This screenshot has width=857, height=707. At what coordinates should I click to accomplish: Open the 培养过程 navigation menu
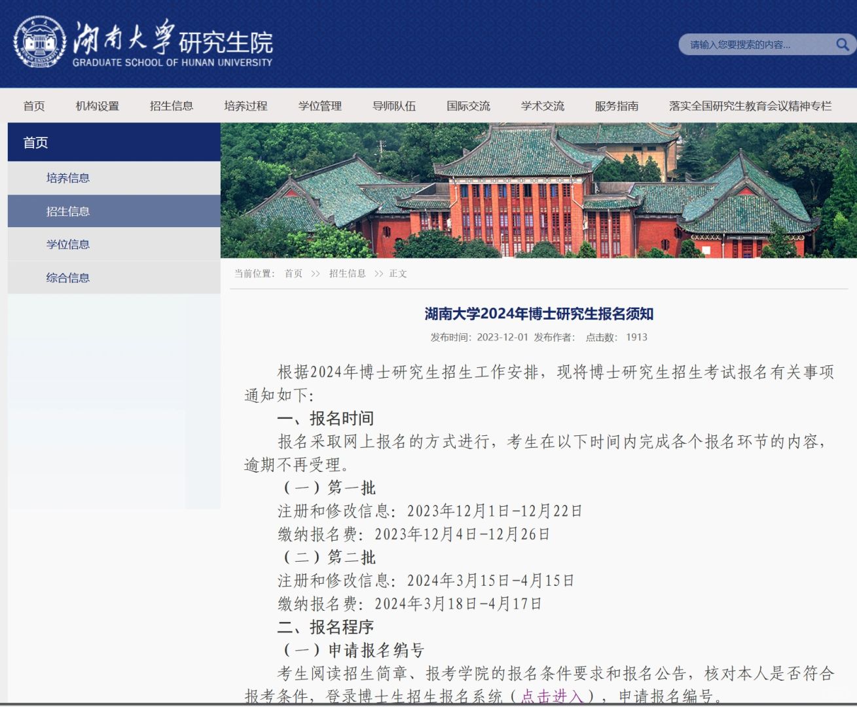click(x=246, y=106)
